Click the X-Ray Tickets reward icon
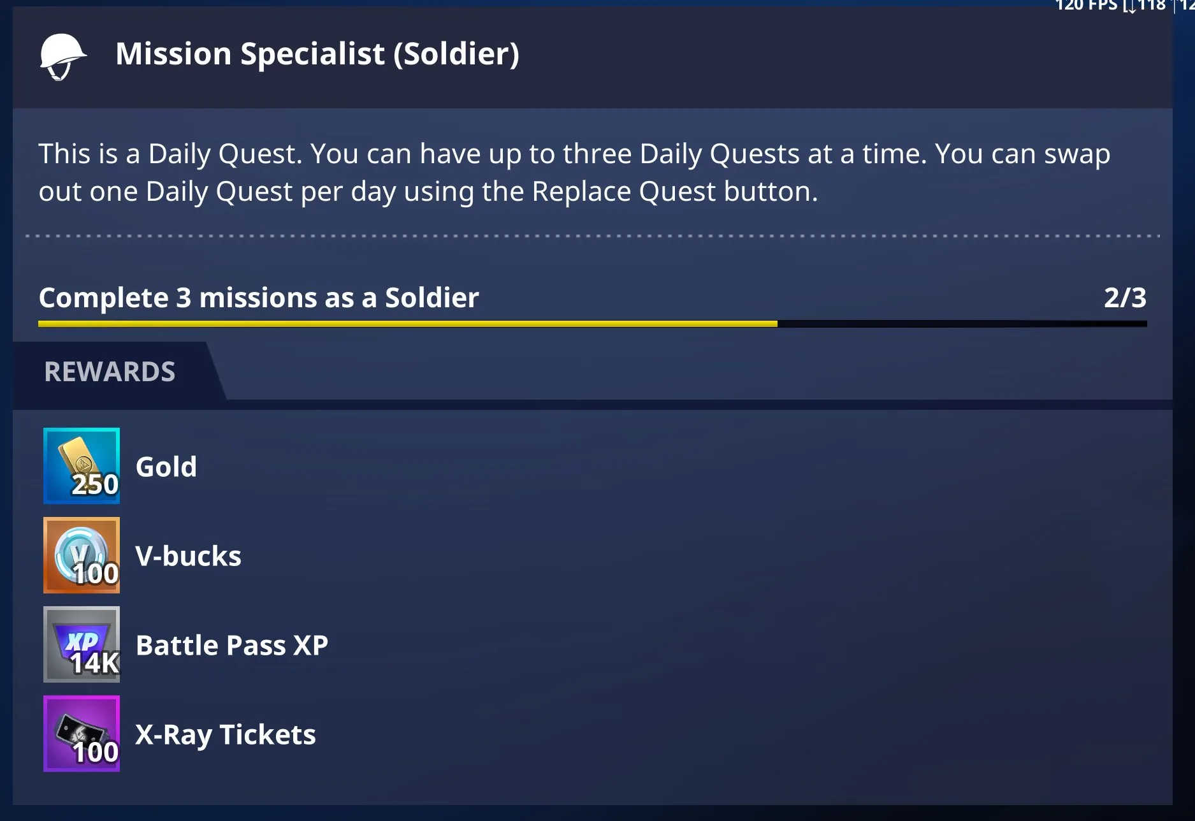The image size is (1195, 821). click(82, 734)
